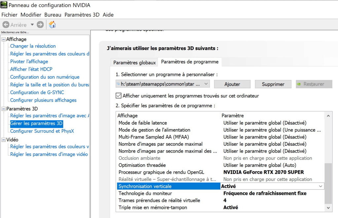Switch to the Paramètres globaux tab
The height and width of the screenshot is (218, 338).
pos(134,63)
